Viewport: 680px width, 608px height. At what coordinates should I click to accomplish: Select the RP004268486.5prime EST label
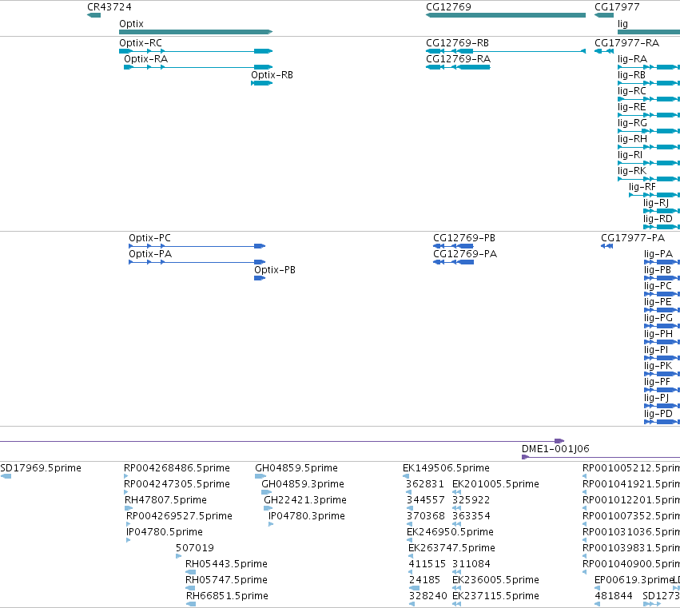177,468
